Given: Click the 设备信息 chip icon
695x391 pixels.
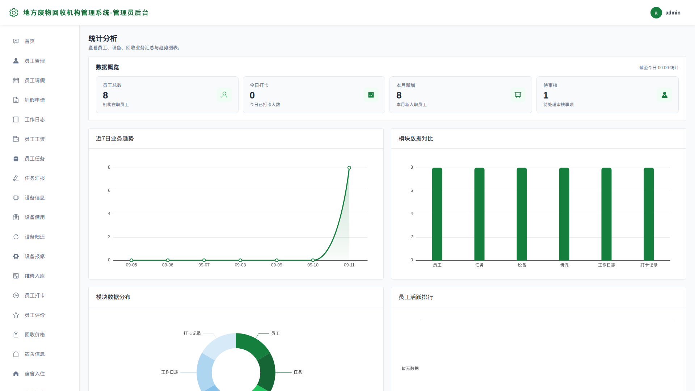Looking at the screenshot, I should [x=16, y=198].
